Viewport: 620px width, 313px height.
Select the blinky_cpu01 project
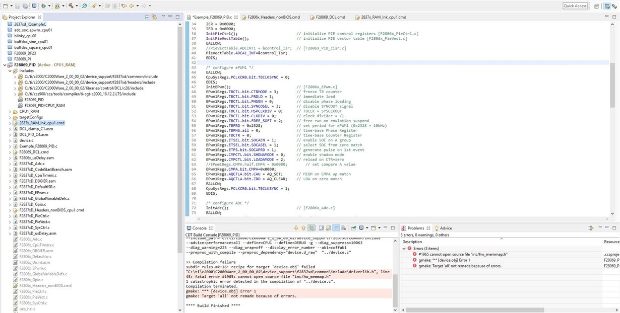click(x=25, y=36)
